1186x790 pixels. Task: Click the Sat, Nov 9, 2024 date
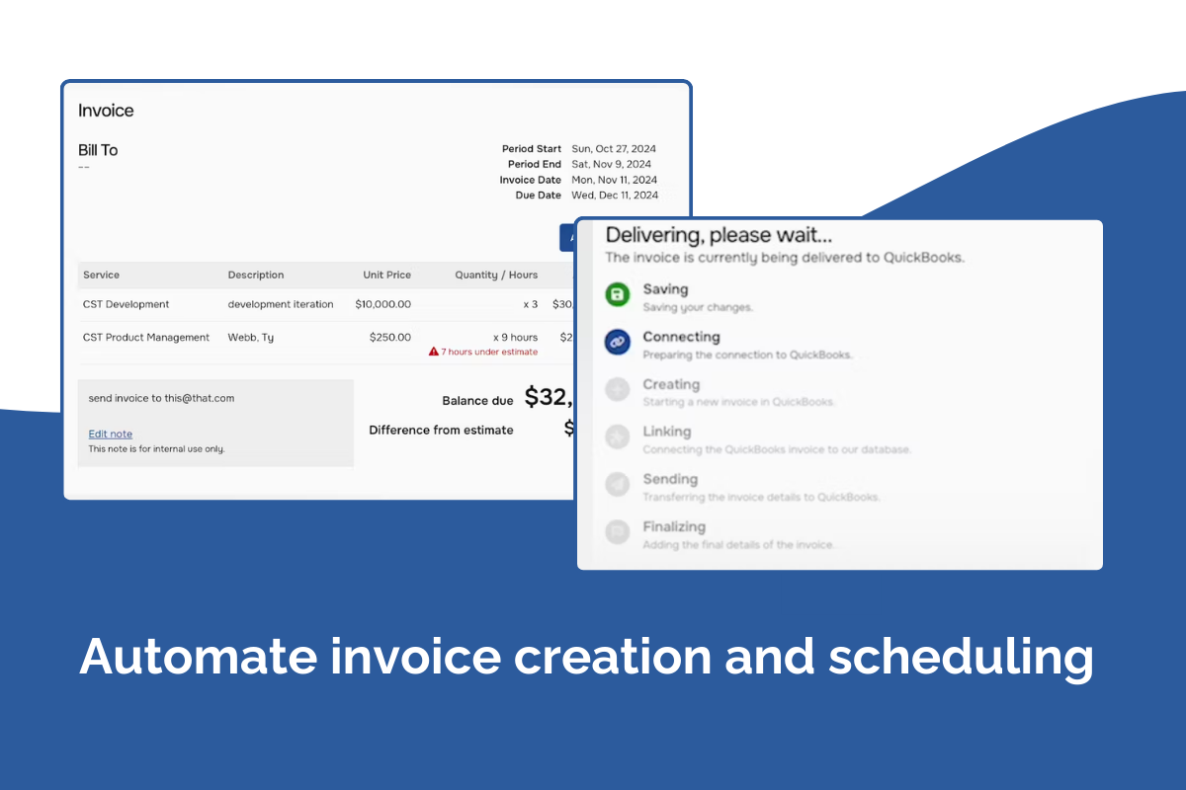612,164
